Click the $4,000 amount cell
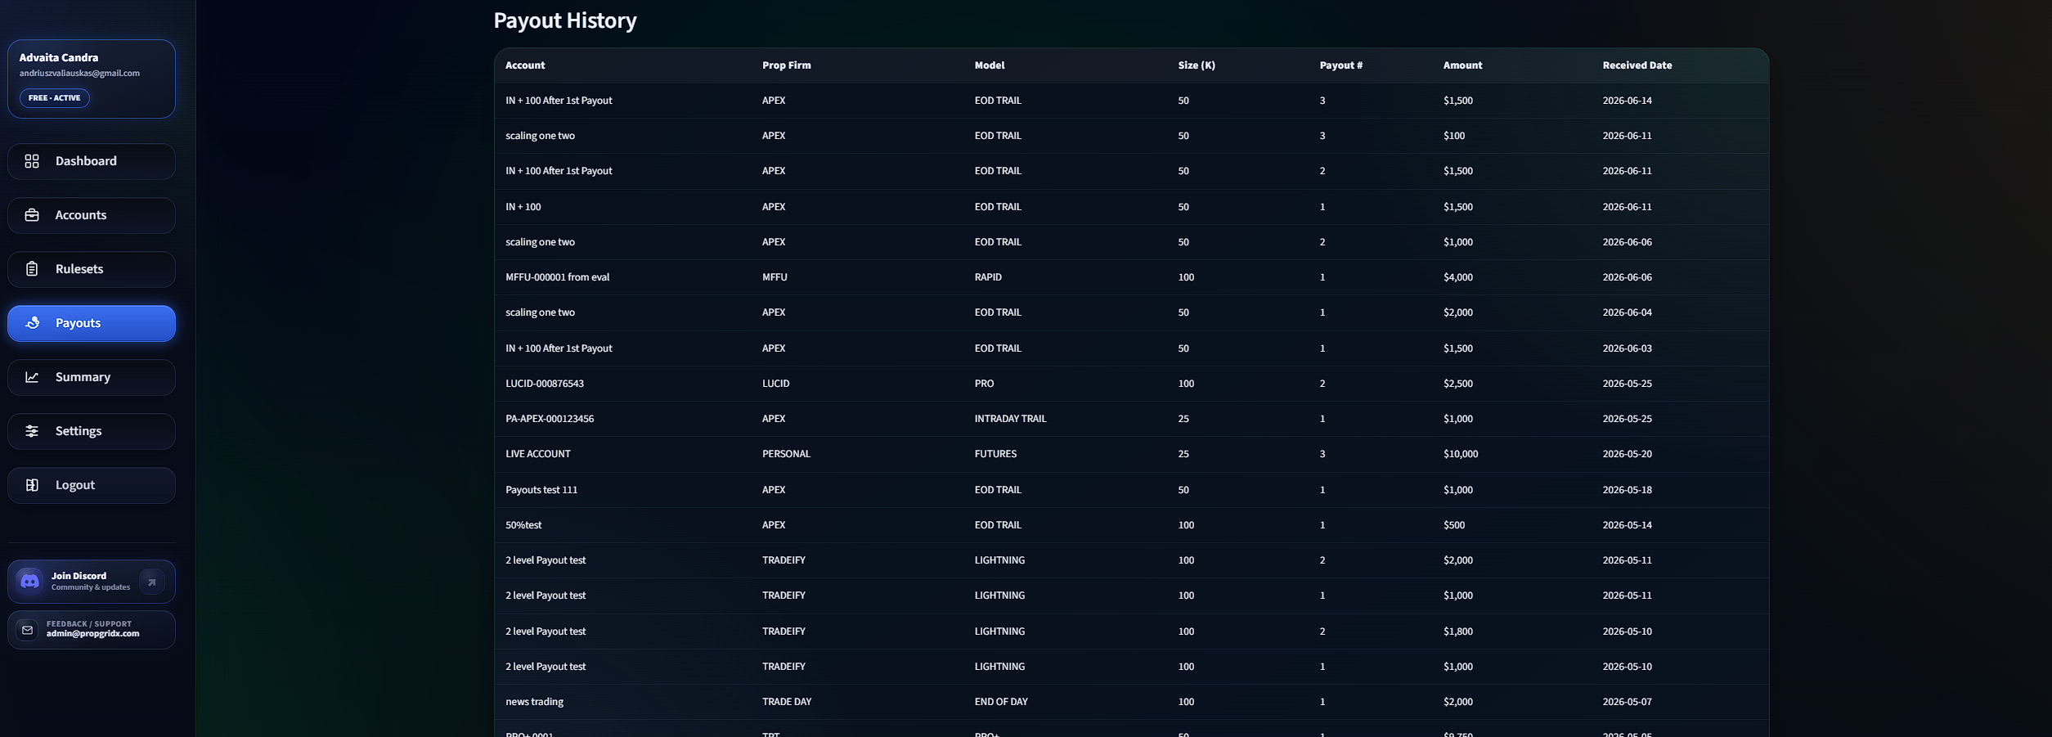 point(1458,277)
